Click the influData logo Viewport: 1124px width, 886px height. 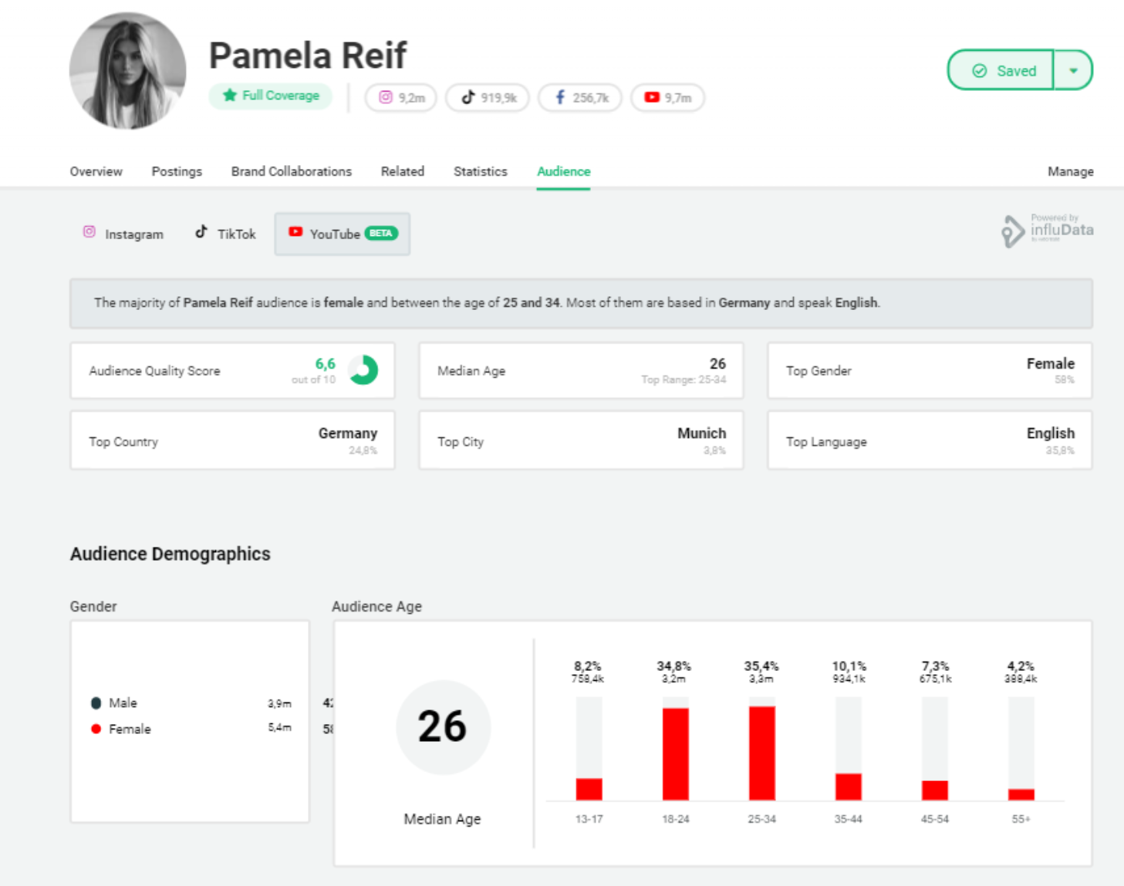click(1048, 230)
